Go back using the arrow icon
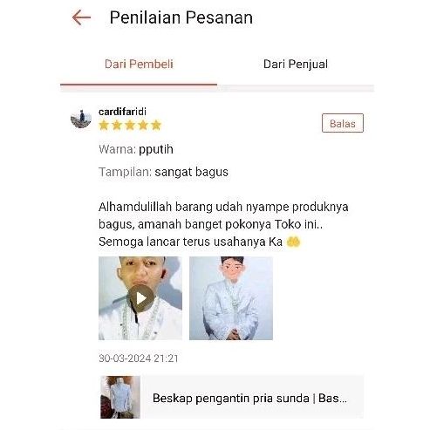The width and height of the screenshot is (430, 430). click(x=81, y=17)
